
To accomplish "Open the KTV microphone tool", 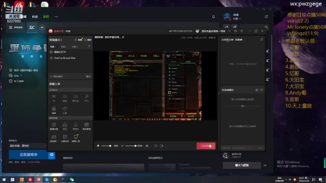I will point(86,98).
